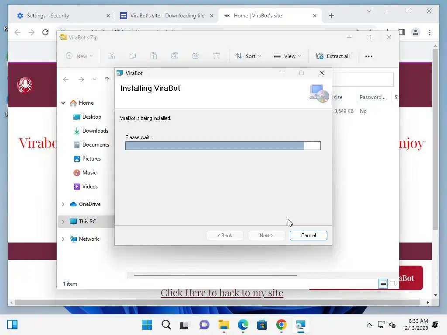Open Task View on taskbar
Viewport: 447px width, 335px height.
185,325
